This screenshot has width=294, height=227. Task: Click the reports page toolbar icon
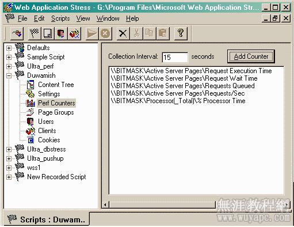(x=48, y=33)
